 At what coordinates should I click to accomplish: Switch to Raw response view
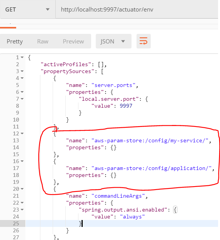click(x=43, y=41)
